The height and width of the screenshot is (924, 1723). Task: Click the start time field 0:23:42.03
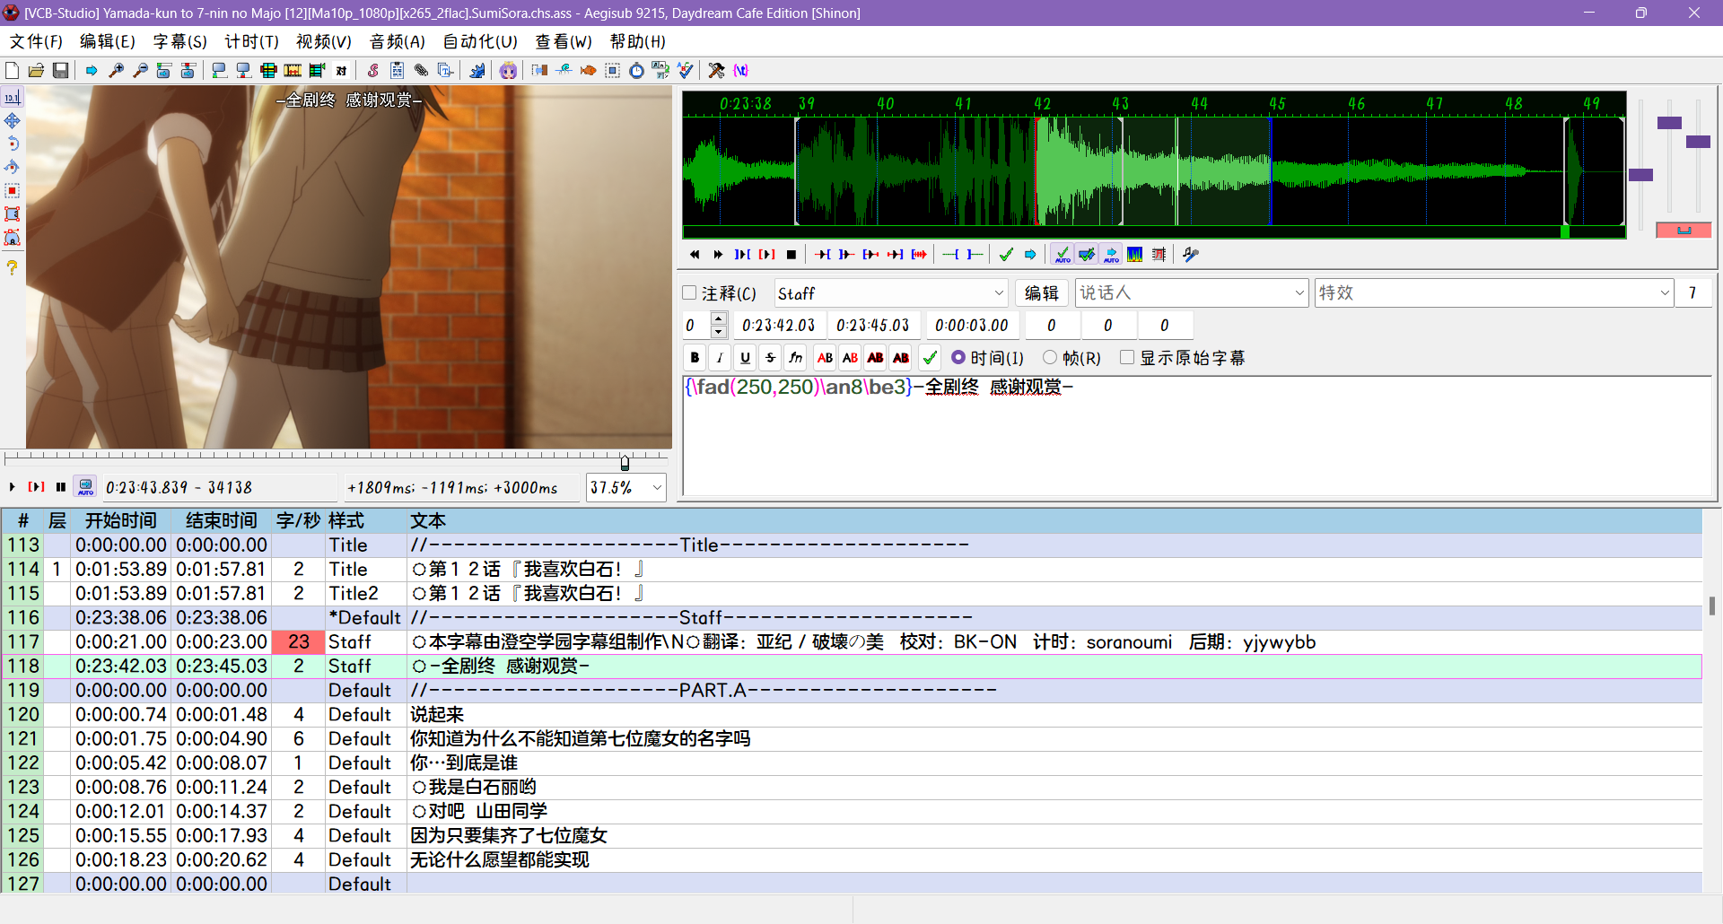click(778, 325)
